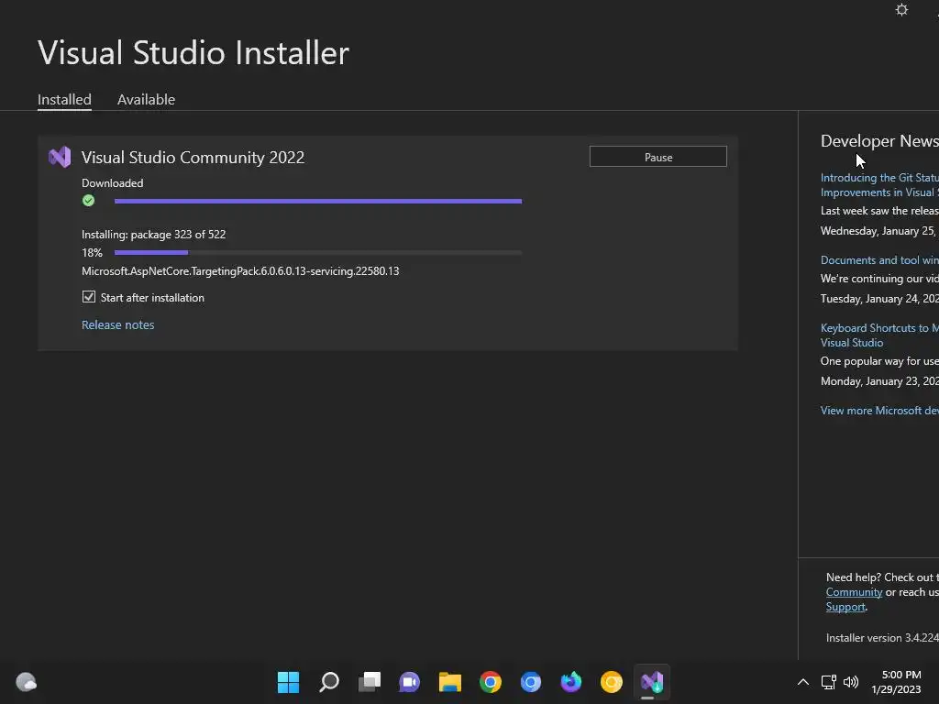Click 'Tuesday, January 24' news date
Image resolution: width=939 pixels, height=704 pixels.
tap(879, 299)
